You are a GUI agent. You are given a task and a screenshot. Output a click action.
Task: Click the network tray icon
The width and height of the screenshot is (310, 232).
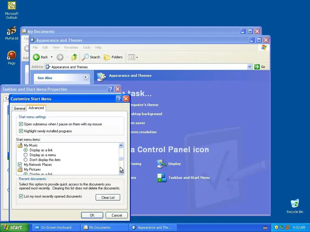(x=282, y=227)
